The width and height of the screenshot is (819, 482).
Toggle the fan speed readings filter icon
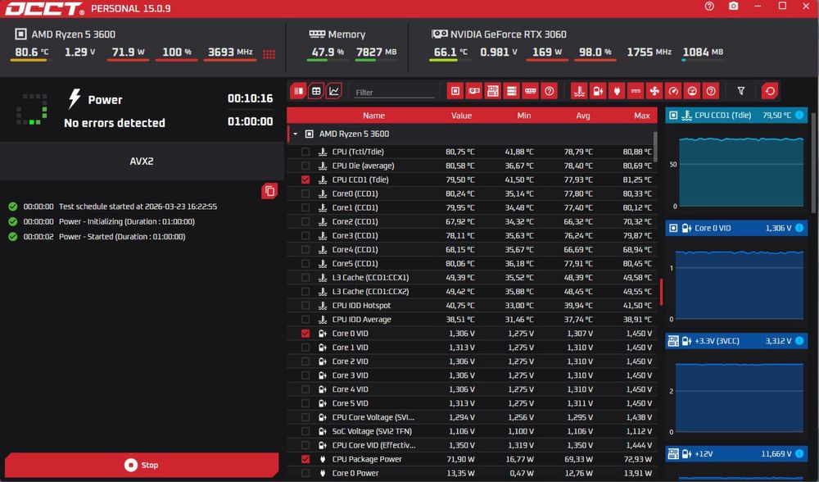[654, 91]
